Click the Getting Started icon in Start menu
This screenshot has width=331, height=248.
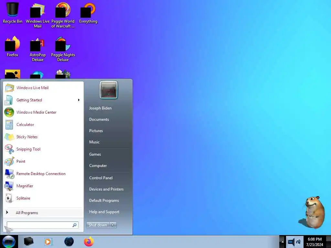pos(9,100)
